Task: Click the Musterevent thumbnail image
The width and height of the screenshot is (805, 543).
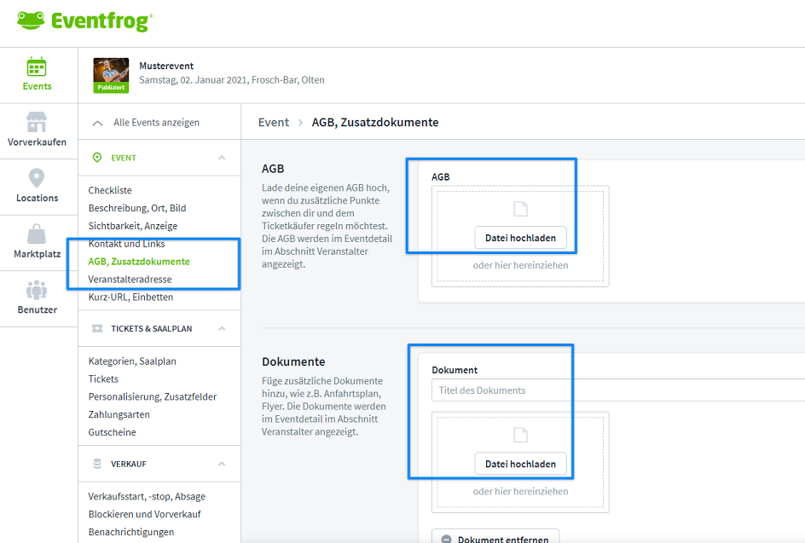Action: 111,75
